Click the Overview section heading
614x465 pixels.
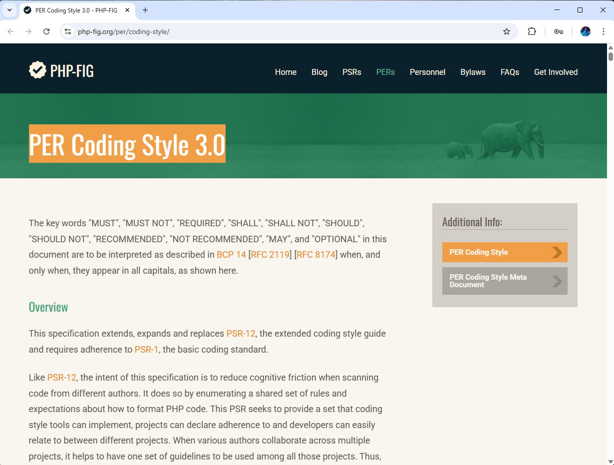coord(48,307)
